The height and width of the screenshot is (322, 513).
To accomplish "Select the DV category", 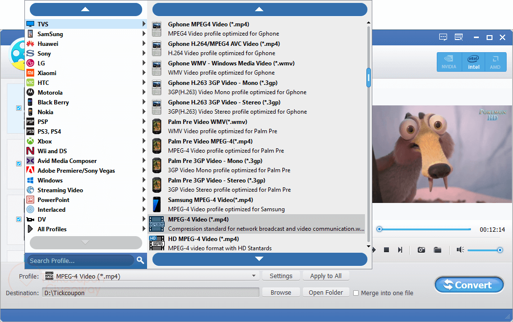I will pyautogui.click(x=86, y=219).
